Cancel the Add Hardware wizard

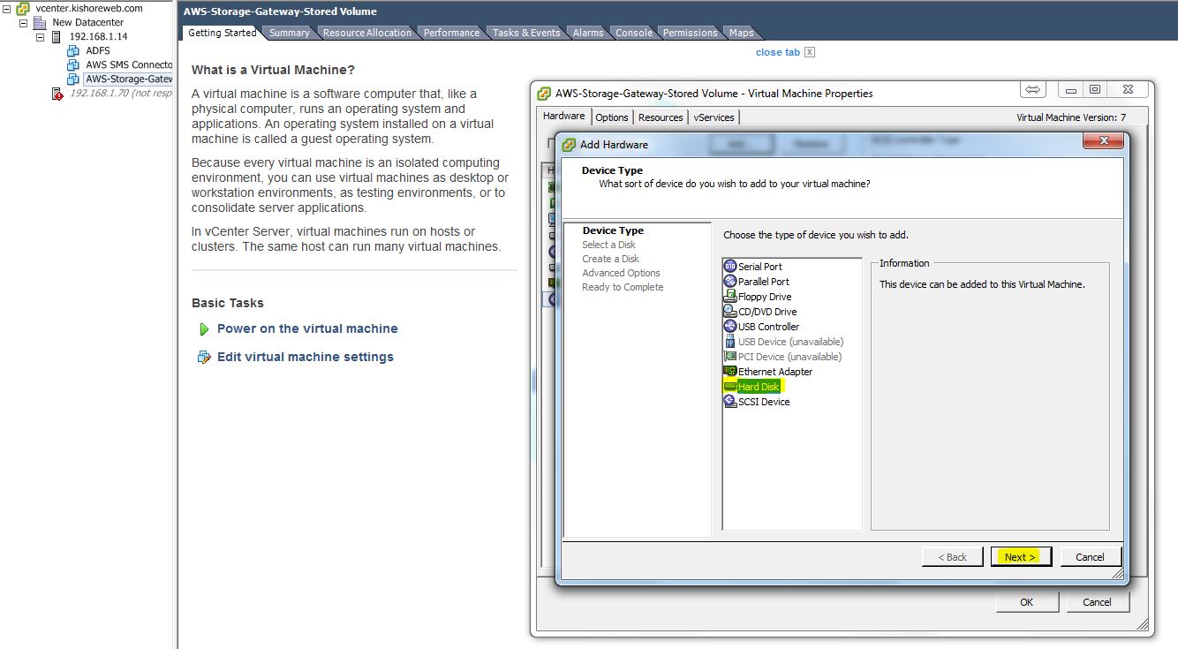pos(1090,556)
